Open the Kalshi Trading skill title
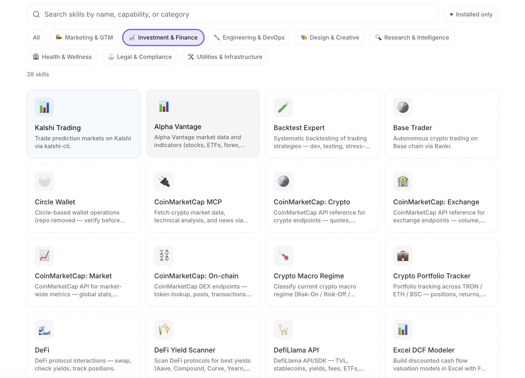 (x=58, y=128)
